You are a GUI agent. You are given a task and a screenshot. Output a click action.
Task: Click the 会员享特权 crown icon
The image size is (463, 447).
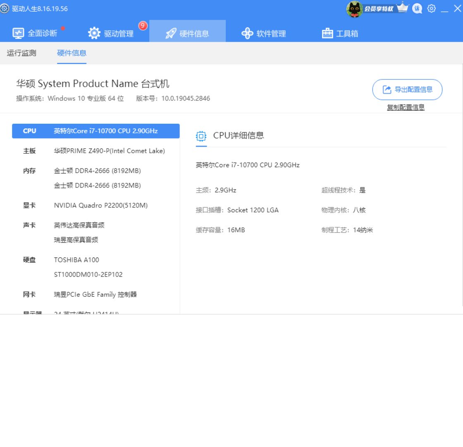tap(403, 8)
